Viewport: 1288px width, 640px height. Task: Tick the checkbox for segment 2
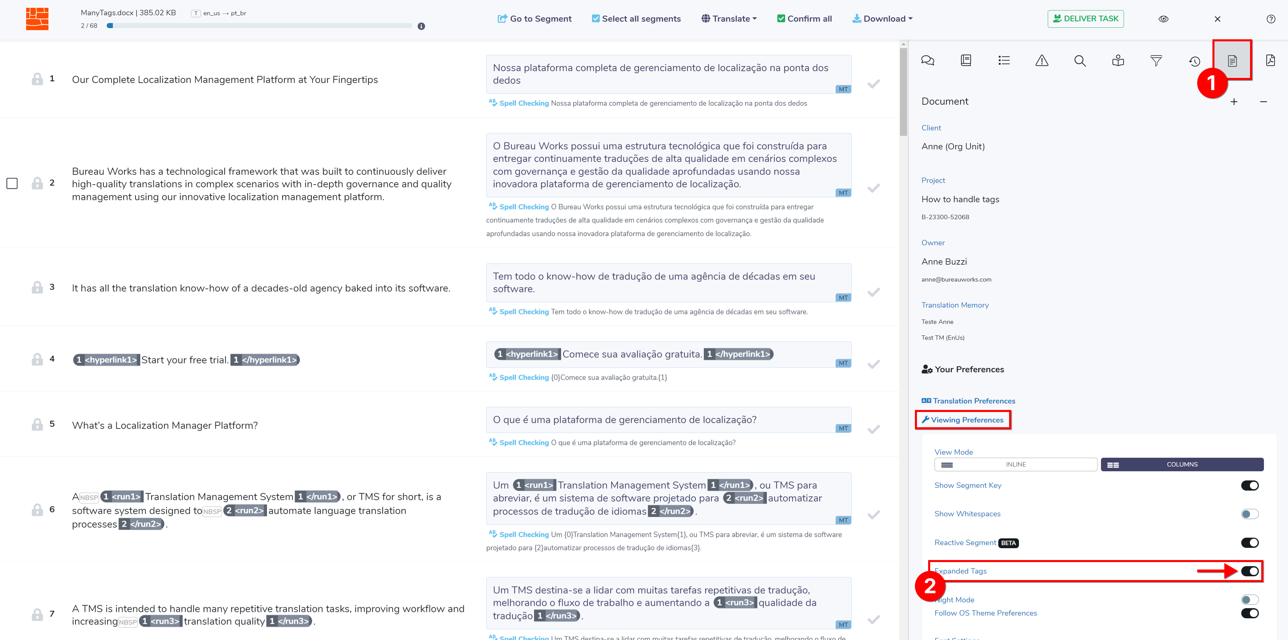[12, 183]
